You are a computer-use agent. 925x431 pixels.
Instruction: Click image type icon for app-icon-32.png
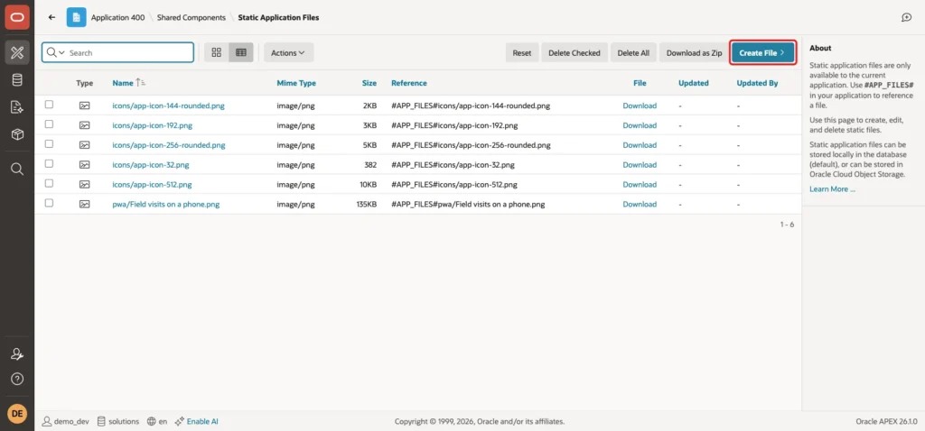pyautogui.click(x=84, y=164)
